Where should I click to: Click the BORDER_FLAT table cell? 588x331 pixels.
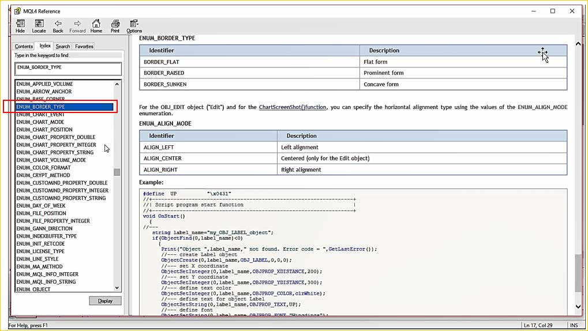tap(249, 62)
